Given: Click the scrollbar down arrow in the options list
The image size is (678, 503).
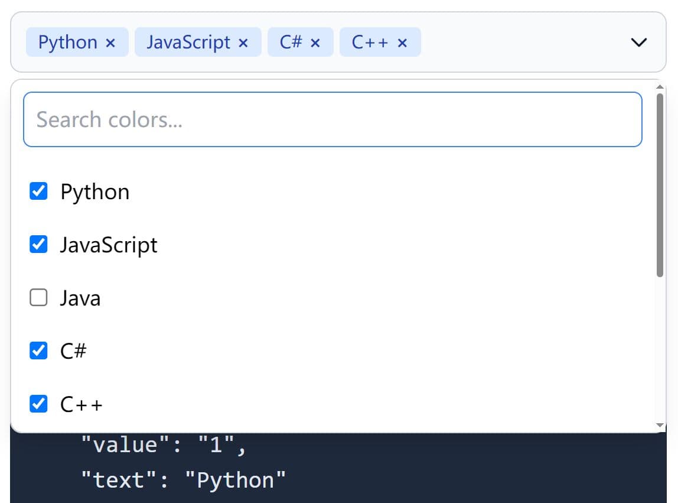Looking at the screenshot, I should point(660,425).
